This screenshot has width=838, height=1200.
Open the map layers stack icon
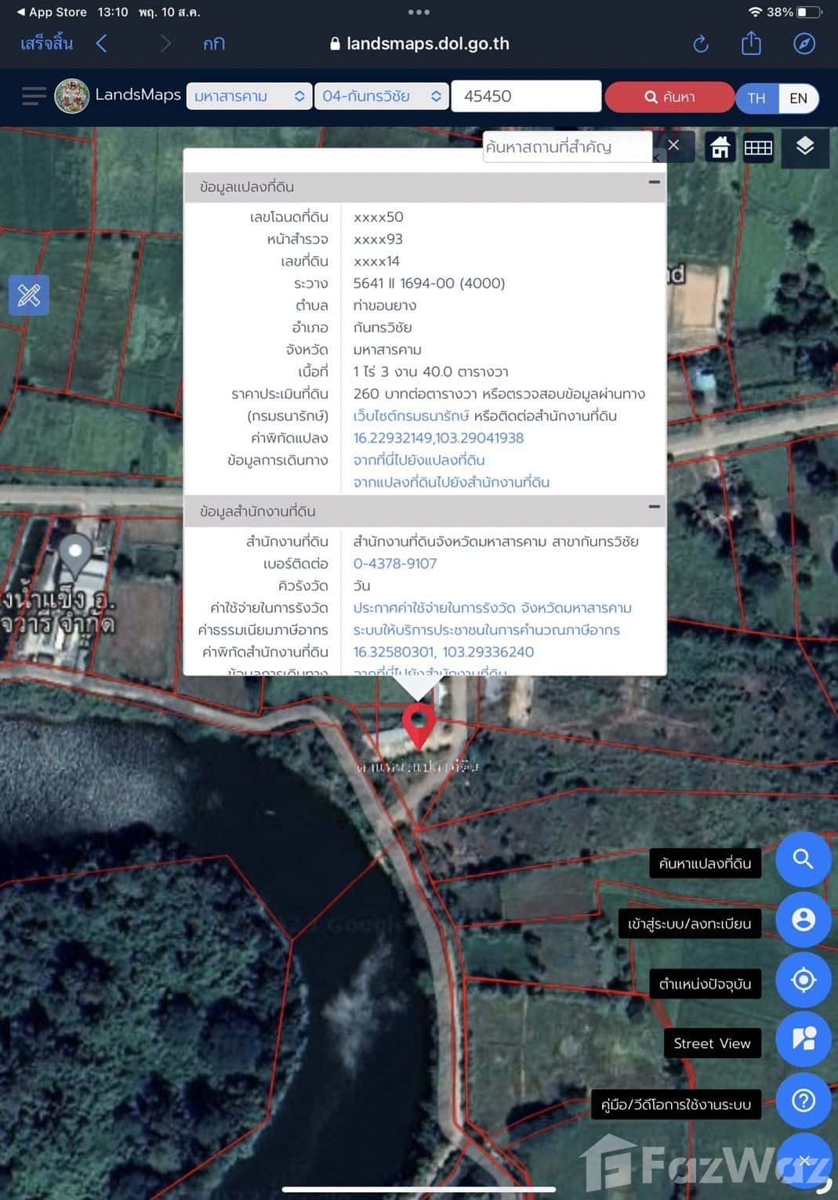(x=804, y=147)
